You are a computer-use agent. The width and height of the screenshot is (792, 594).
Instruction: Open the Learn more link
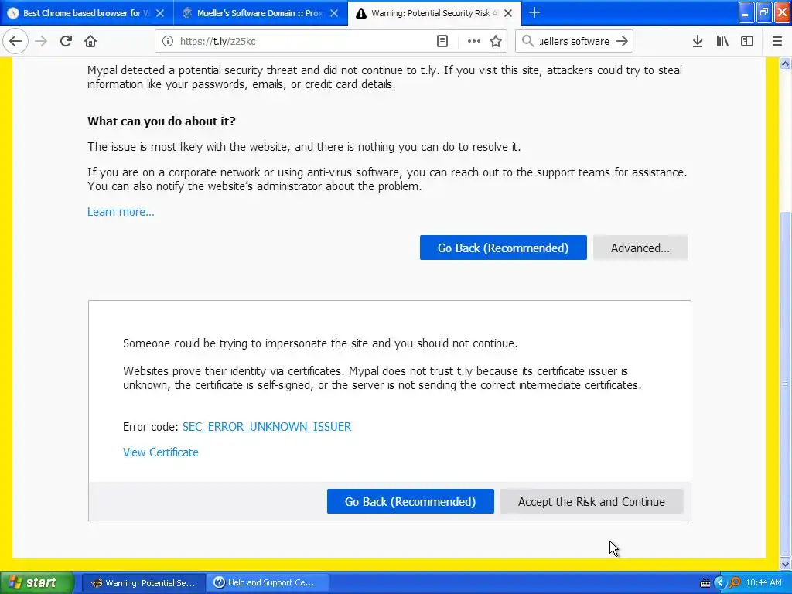click(121, 212)
